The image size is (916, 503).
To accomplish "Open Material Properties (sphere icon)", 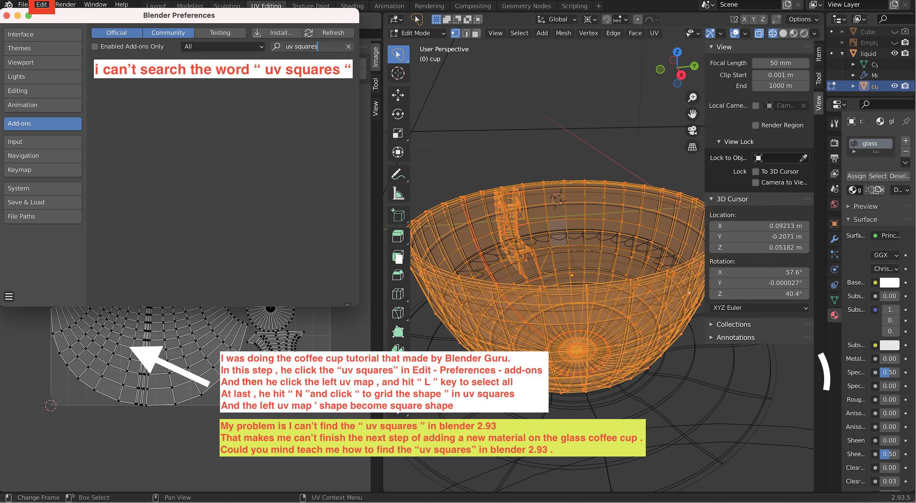I will tap(834, 315).
